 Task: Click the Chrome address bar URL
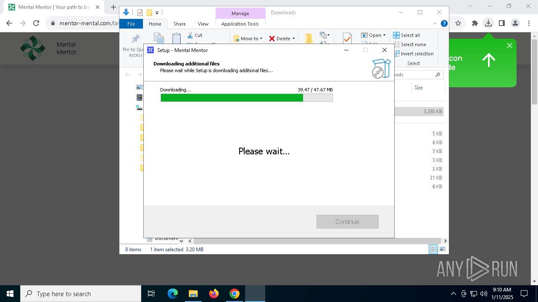tap(89, 23)
